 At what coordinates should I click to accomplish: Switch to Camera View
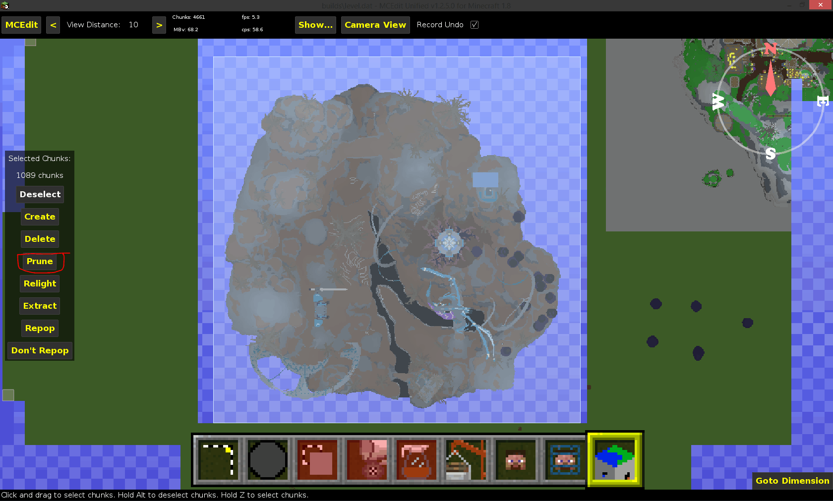pyautogui.click(x=375, y=25)
